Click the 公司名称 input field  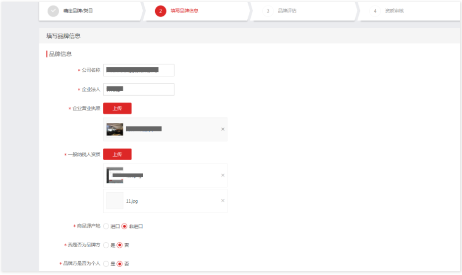point(139,70)
